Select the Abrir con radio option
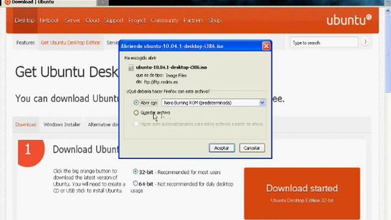The width and height of the screenshot is (391, 220). (x=136, y=103)
